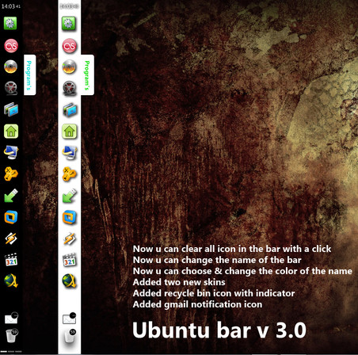The image size is (358, 355).
Task: Click the burning disc icon on black bar
Action: click(11, 67)
